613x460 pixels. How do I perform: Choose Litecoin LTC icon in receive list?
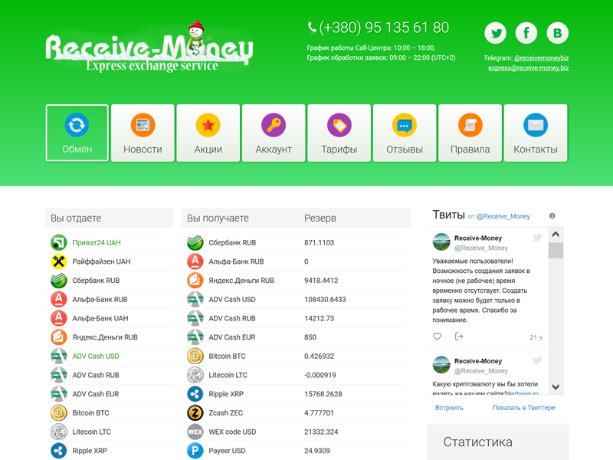point(195,375)
